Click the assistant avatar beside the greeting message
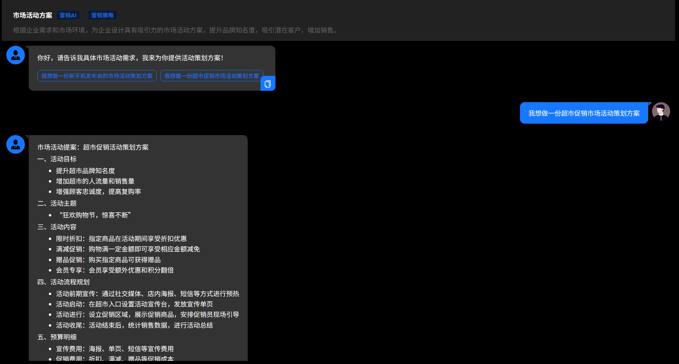Screen dimensions: 679x364 pyautogui.click(x=16, y=55)
